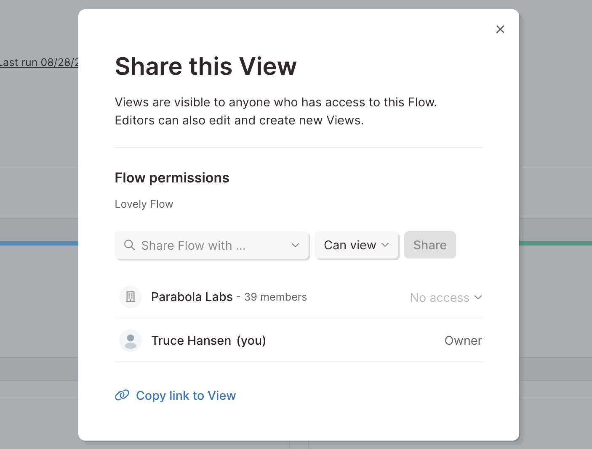
Task: Click the chevron next to Can view
Action: [x=385, y=245]
